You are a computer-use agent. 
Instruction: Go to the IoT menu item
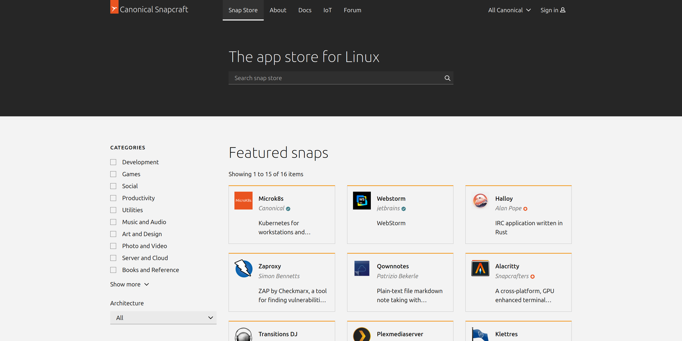pos(328,10)
